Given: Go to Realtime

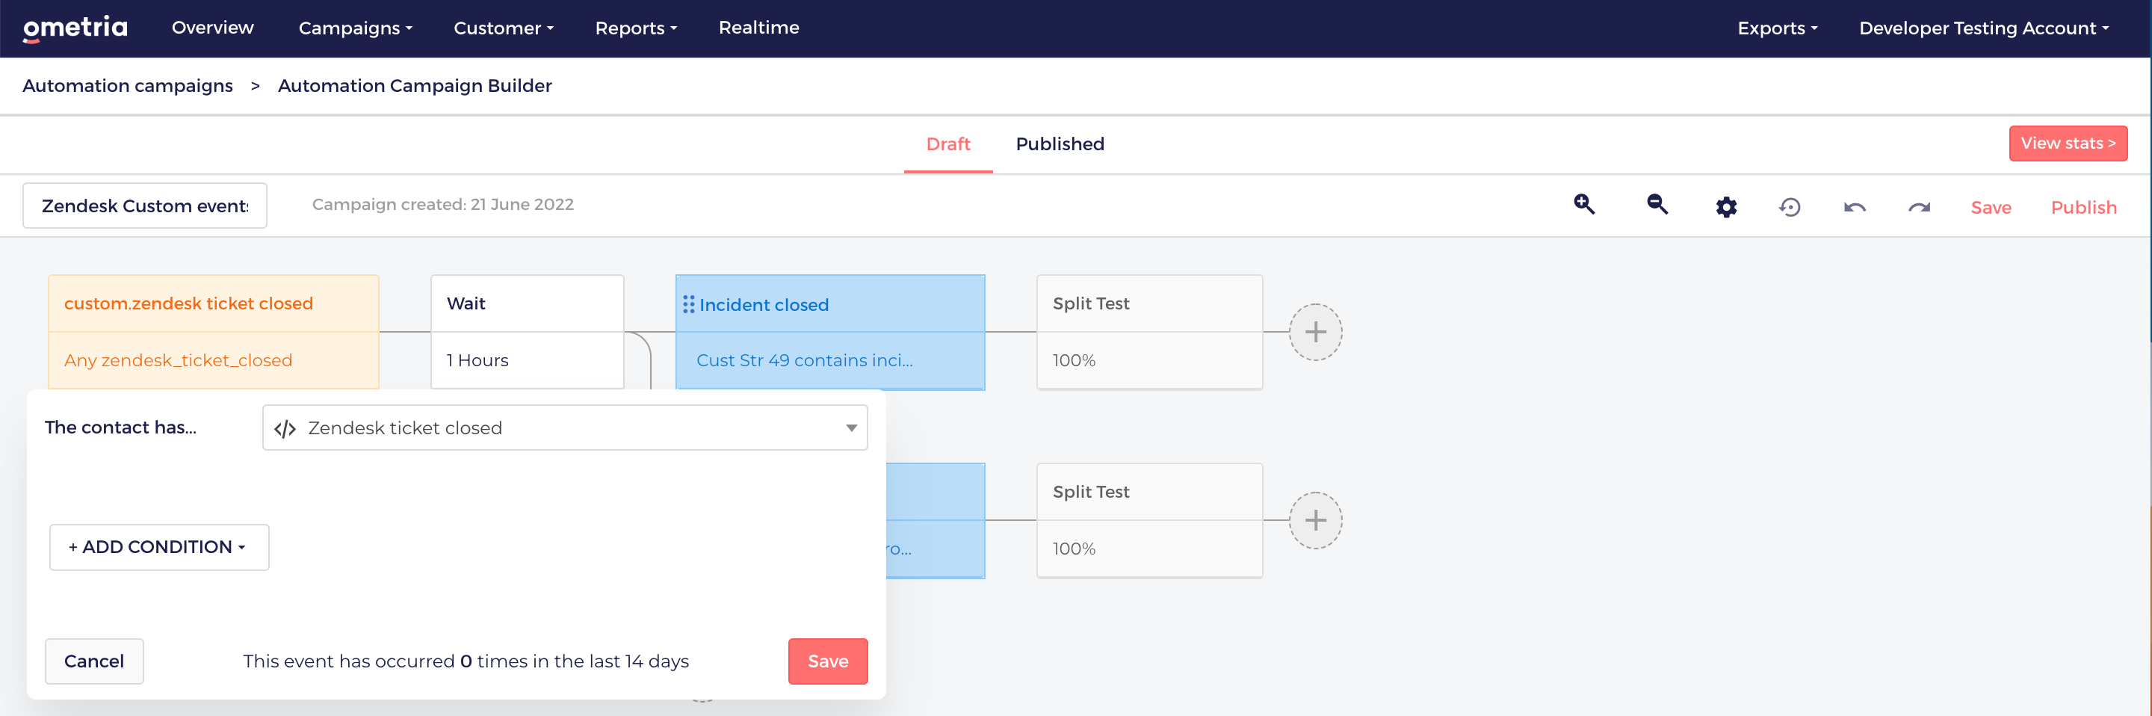Looking at the screenshot, I should point(758,28).
